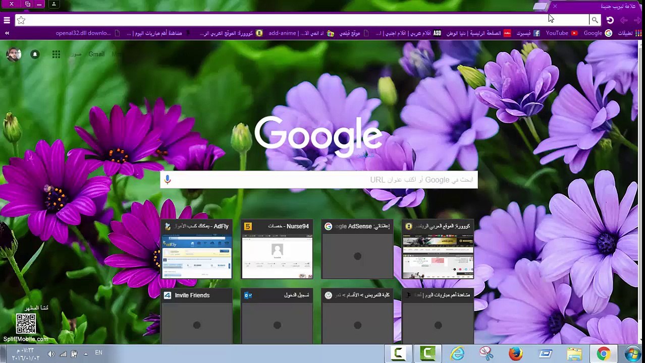
Task: Click the address bar search magnifier icon
Action: tap(595, 20)
